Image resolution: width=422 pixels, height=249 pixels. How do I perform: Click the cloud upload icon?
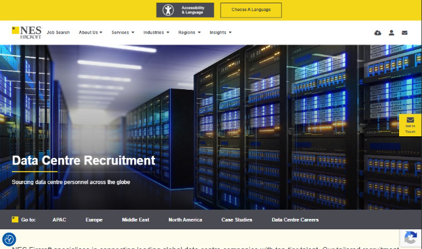(x=378, y=33)
